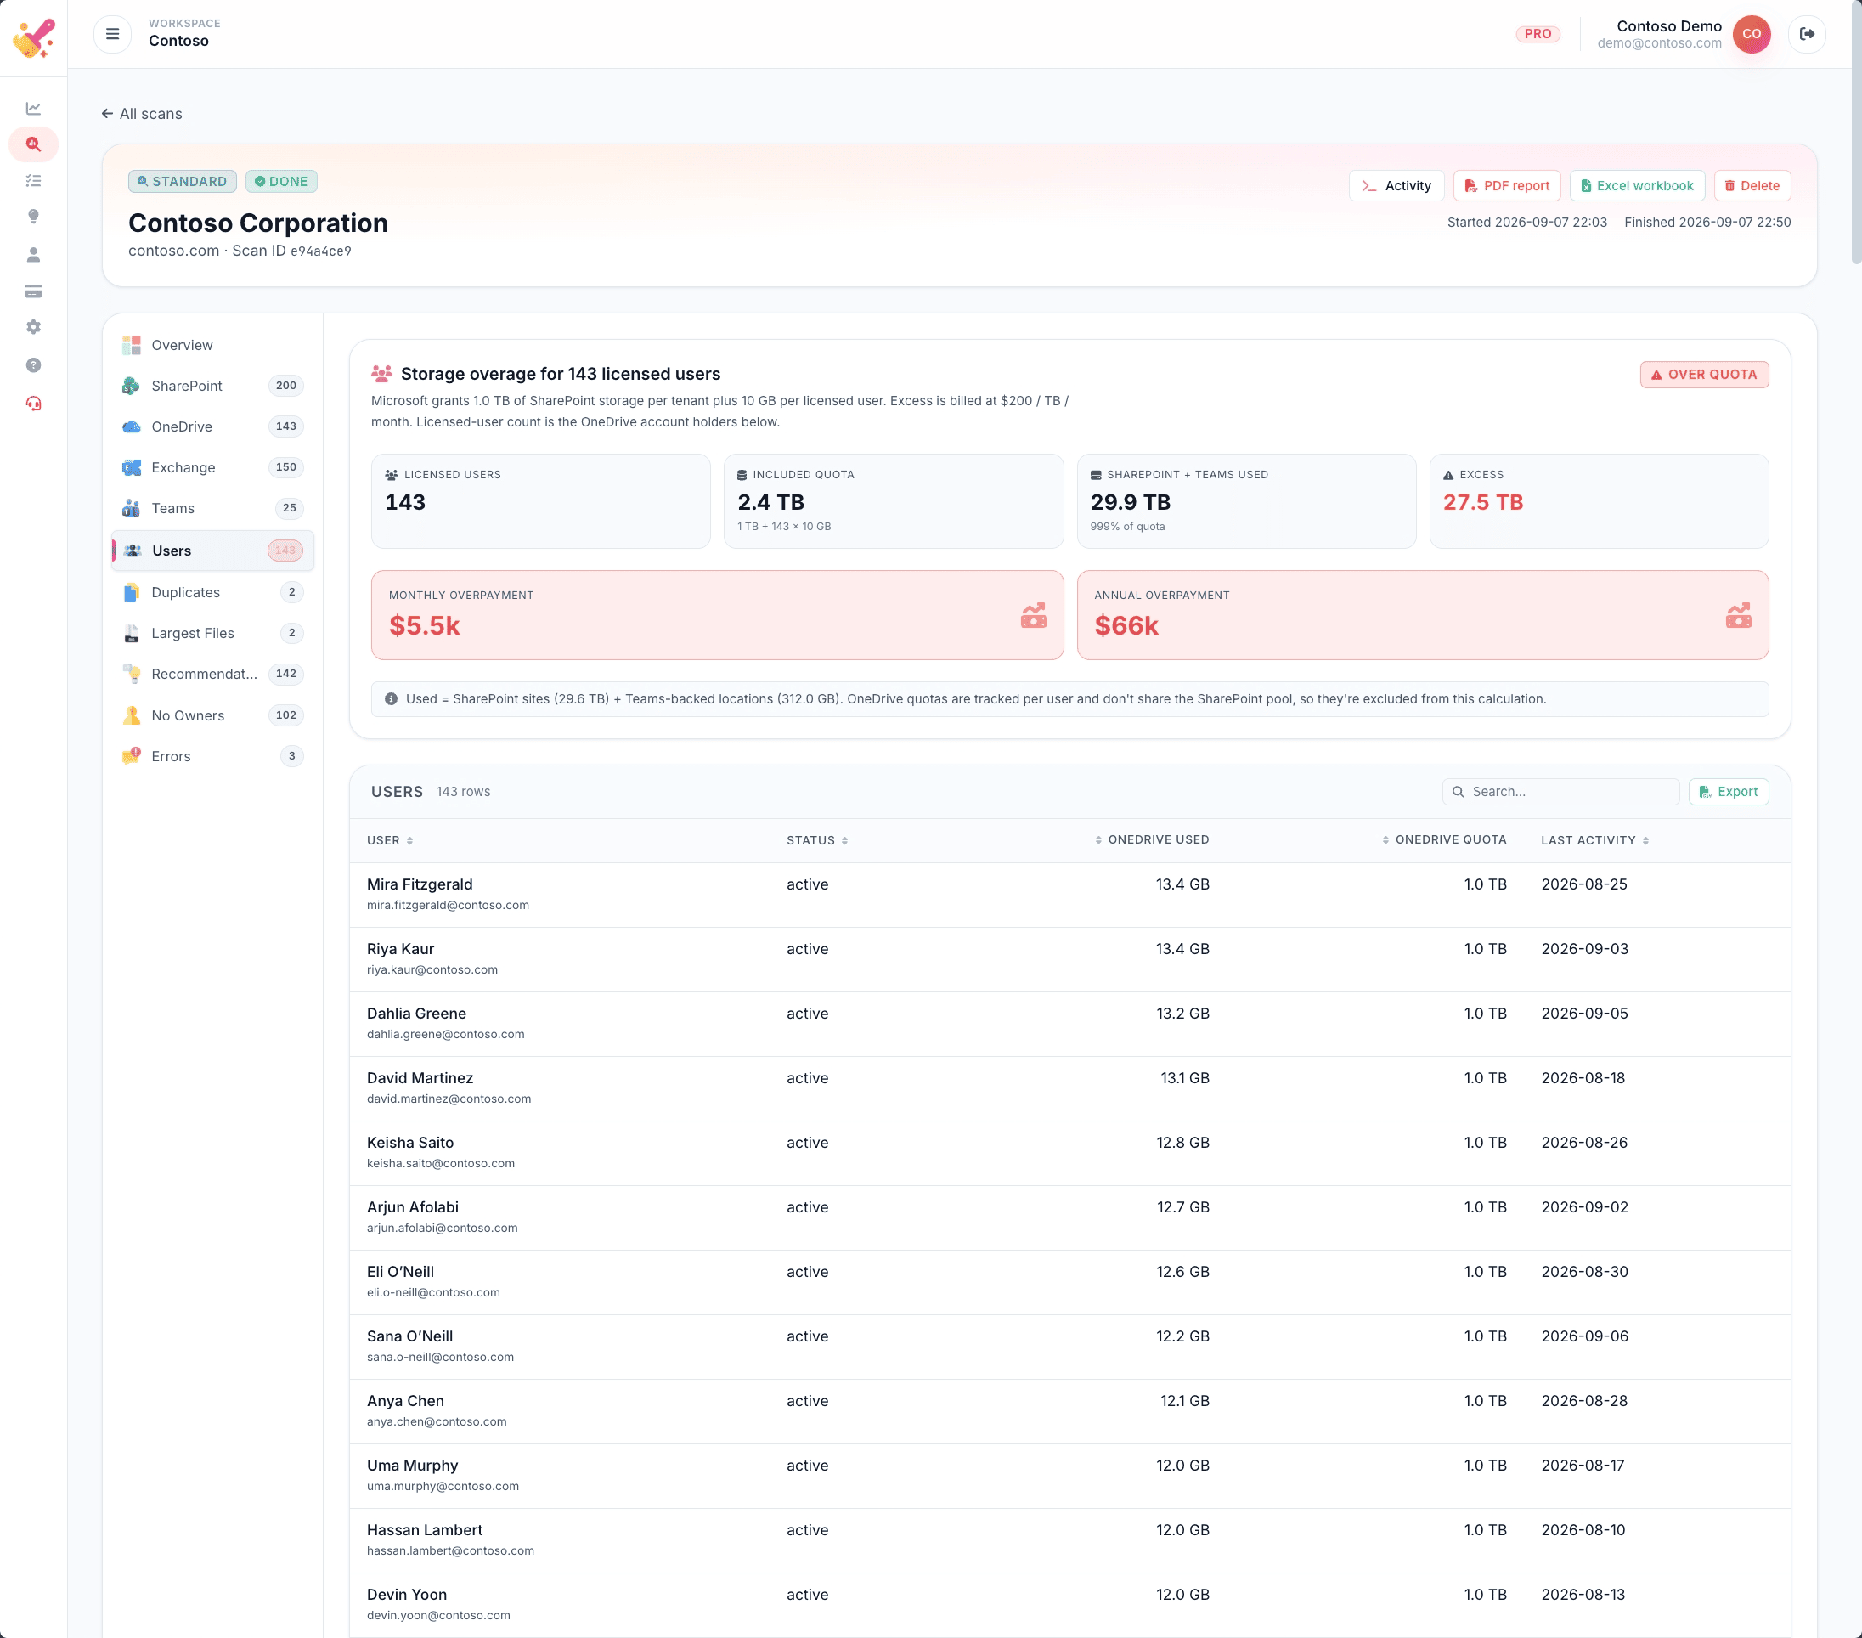Click the DONE status badge
1862x1638 pixels.
pyautogui.click(x=280, y=181)
